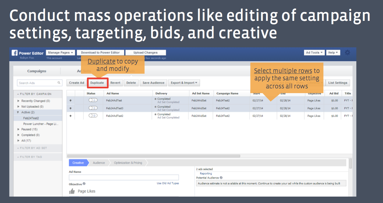The height and width of the screenshot is (203, 383).
Task: Select the Optimization & Pricing tab
Action: coord(128,163)
